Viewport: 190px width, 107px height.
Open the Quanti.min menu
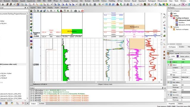point(31,1)
